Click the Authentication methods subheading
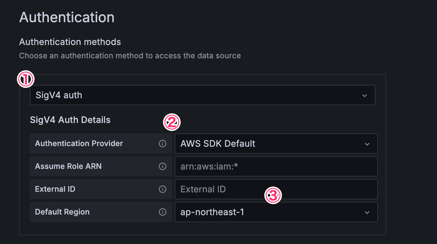 click(70, 42)
